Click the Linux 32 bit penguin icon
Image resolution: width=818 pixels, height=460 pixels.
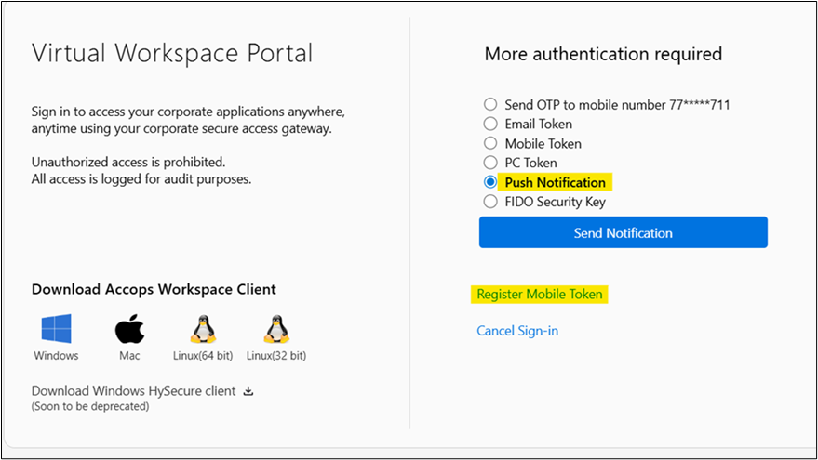pos(275,329)
